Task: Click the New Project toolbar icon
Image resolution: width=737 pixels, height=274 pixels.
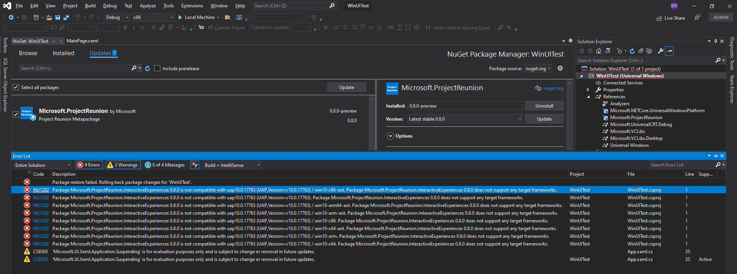Action: [36, 17]
